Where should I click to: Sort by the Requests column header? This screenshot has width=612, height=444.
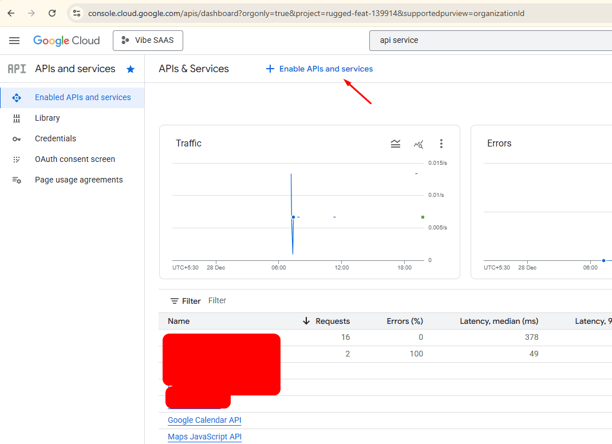point(333,321)
